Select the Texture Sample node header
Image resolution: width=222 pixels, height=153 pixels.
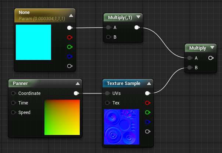point(123,83)
